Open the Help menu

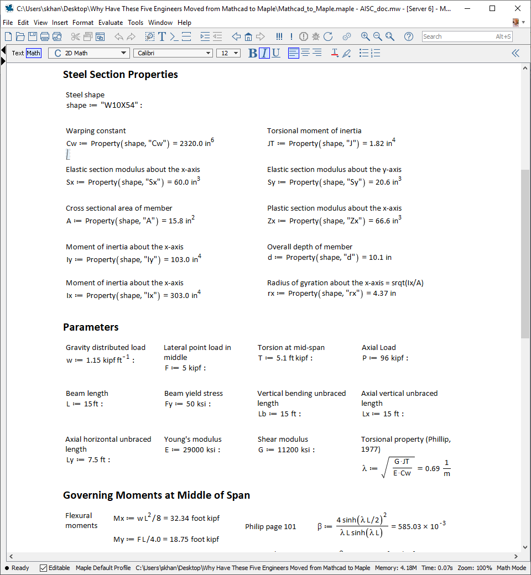[184, 23]
